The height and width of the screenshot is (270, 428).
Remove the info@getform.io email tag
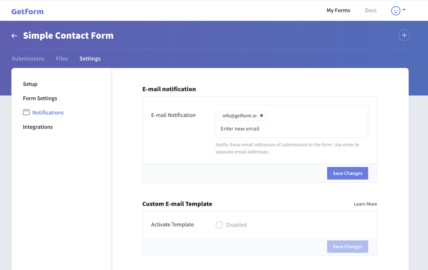click(x=261, y=115)
